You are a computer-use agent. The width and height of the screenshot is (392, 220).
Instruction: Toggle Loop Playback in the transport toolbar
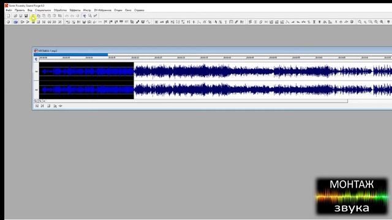point(15,22)
